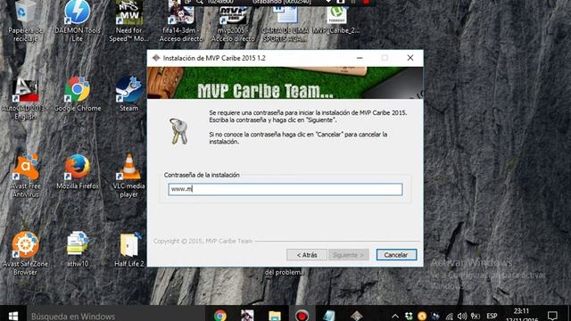Minimize the MVP Caribe installer window
The height and width of the screenshot is (321, 571).
(x=360, y=58)
